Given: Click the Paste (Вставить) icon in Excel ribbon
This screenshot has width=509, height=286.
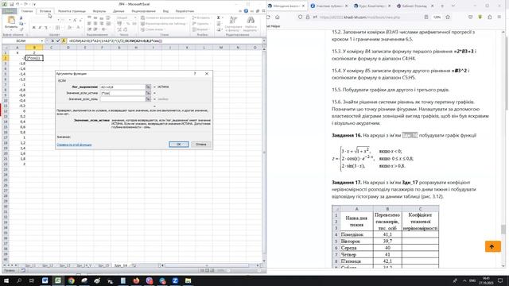Looking at the screenshot, I should (x=10, y=20).
